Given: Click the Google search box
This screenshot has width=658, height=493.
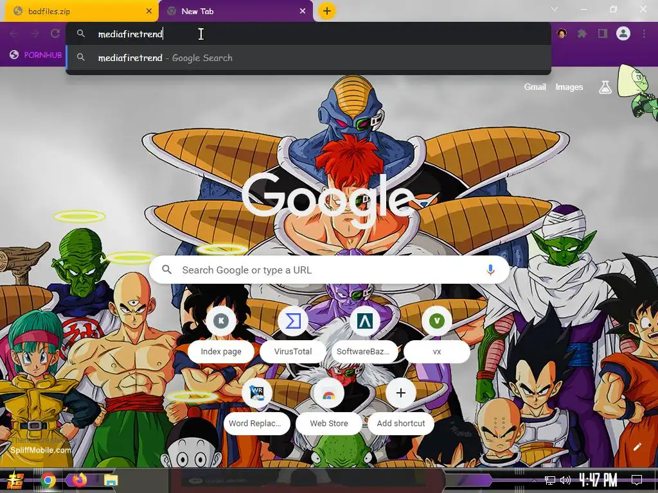Looking at the screenshot, I should tap(330, 270).
